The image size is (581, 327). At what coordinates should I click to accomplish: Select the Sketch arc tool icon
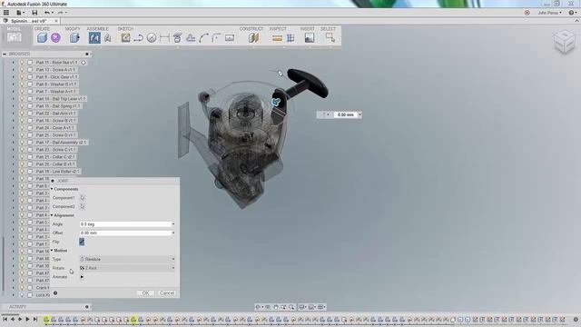203,37
